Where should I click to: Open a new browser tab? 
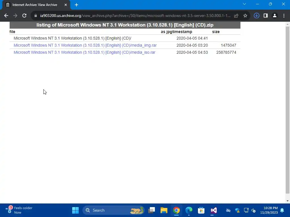point(76,5)
